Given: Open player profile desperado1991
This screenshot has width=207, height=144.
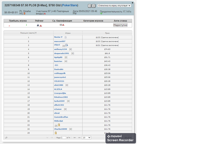Looking at the screenshot, I should pos(62,53).
